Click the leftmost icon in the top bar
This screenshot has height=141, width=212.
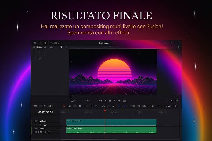[35, 43]
